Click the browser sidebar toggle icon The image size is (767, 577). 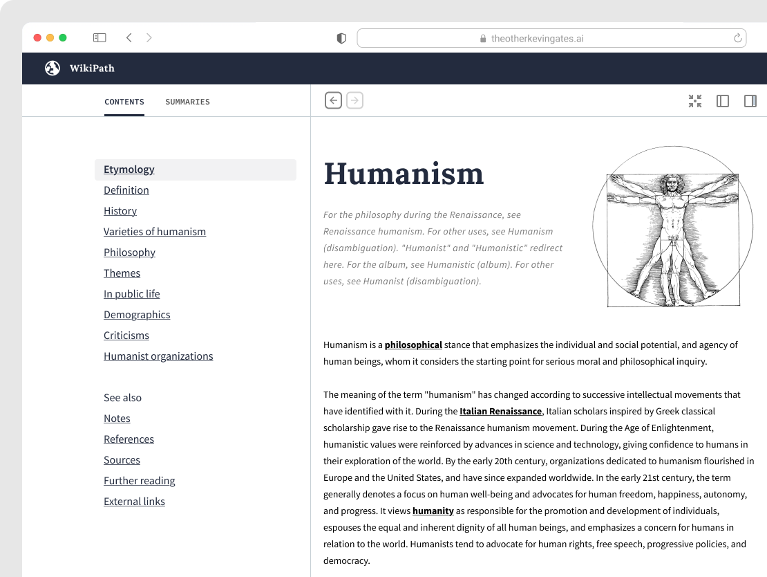[x=100, y=38]
